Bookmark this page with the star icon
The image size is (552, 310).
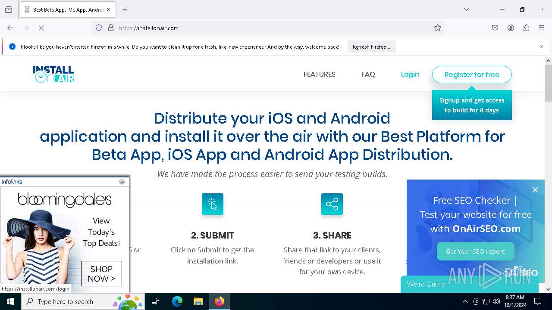click(438, 28)
